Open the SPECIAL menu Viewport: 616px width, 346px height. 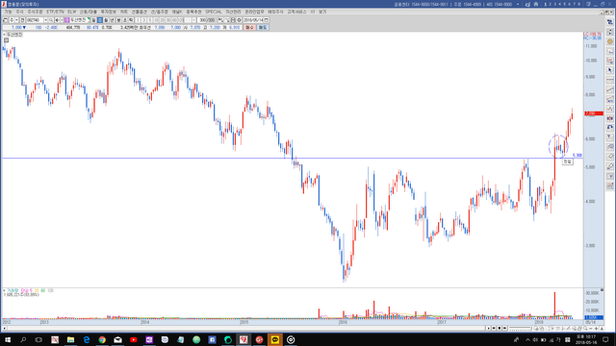(x=214, y=12)
